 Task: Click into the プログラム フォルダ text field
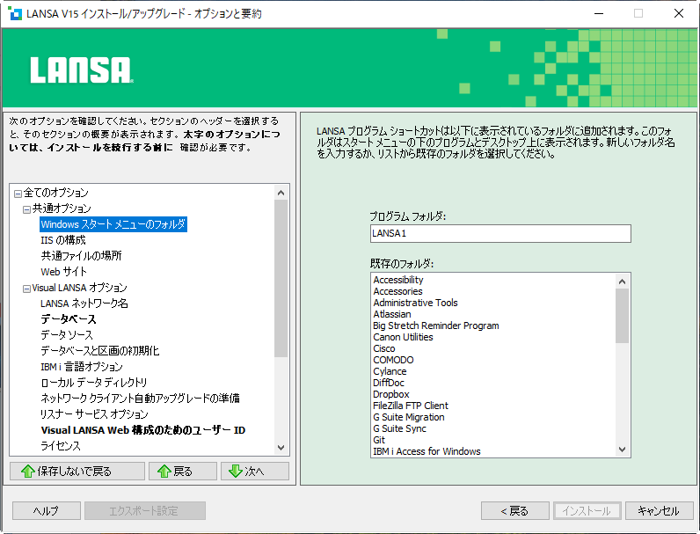500,233
